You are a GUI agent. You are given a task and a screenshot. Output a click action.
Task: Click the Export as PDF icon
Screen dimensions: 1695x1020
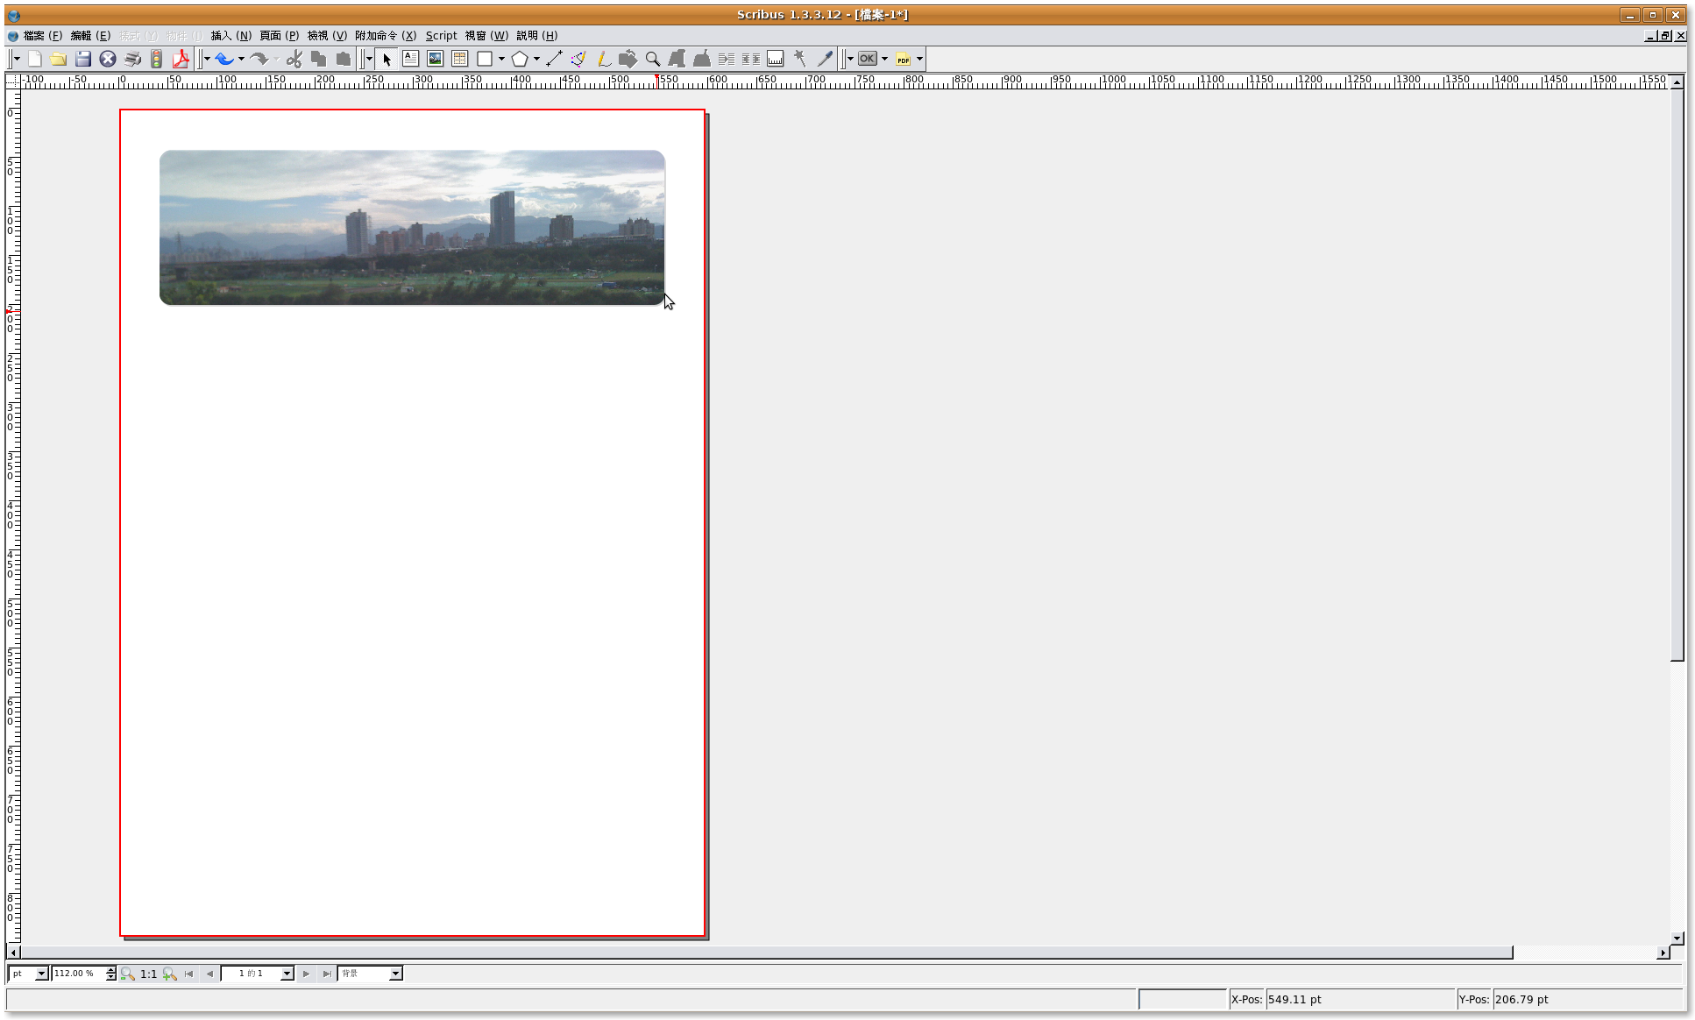coord(181,59)
